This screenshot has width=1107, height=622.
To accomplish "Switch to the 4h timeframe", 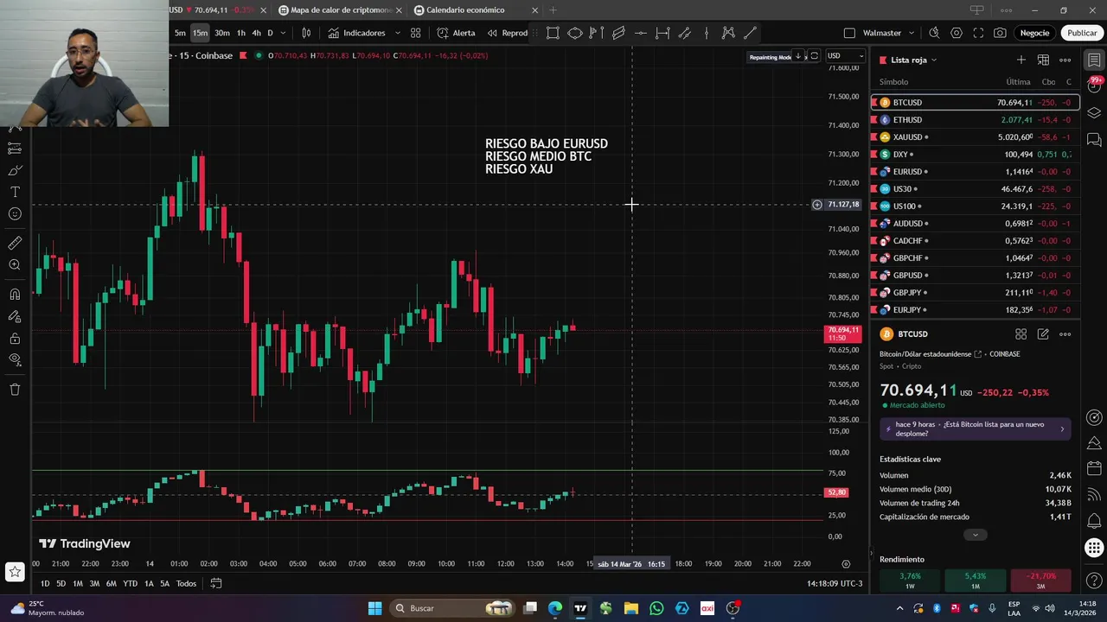I will (256, 33).
